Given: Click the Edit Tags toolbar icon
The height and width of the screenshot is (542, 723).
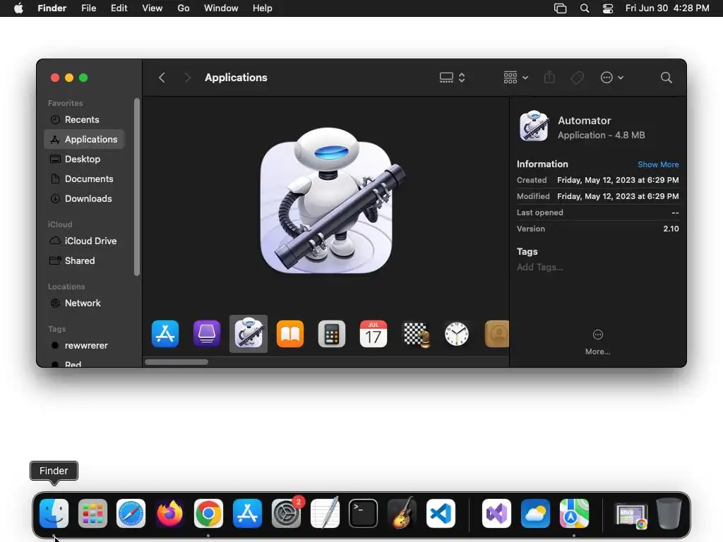Looking at the screenshot, I should (577, 78).
